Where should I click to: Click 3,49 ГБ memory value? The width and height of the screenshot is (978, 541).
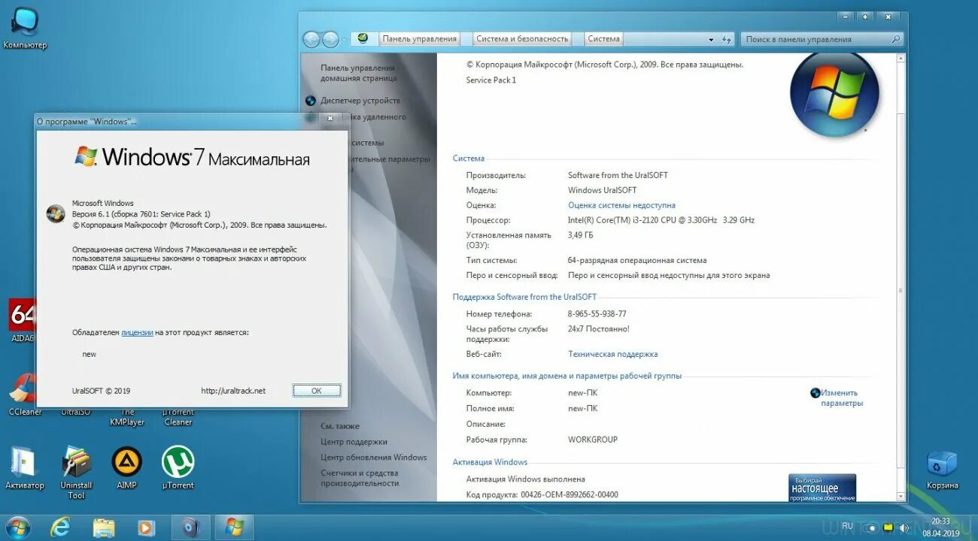(x=580, y=235)
